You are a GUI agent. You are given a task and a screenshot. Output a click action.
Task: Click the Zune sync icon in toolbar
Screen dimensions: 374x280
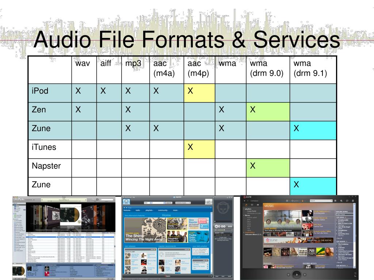(x=347, y=201)
